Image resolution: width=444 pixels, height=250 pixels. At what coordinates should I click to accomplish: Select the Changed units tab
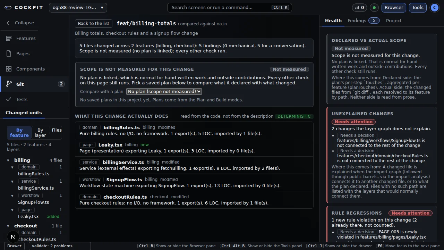24,113
